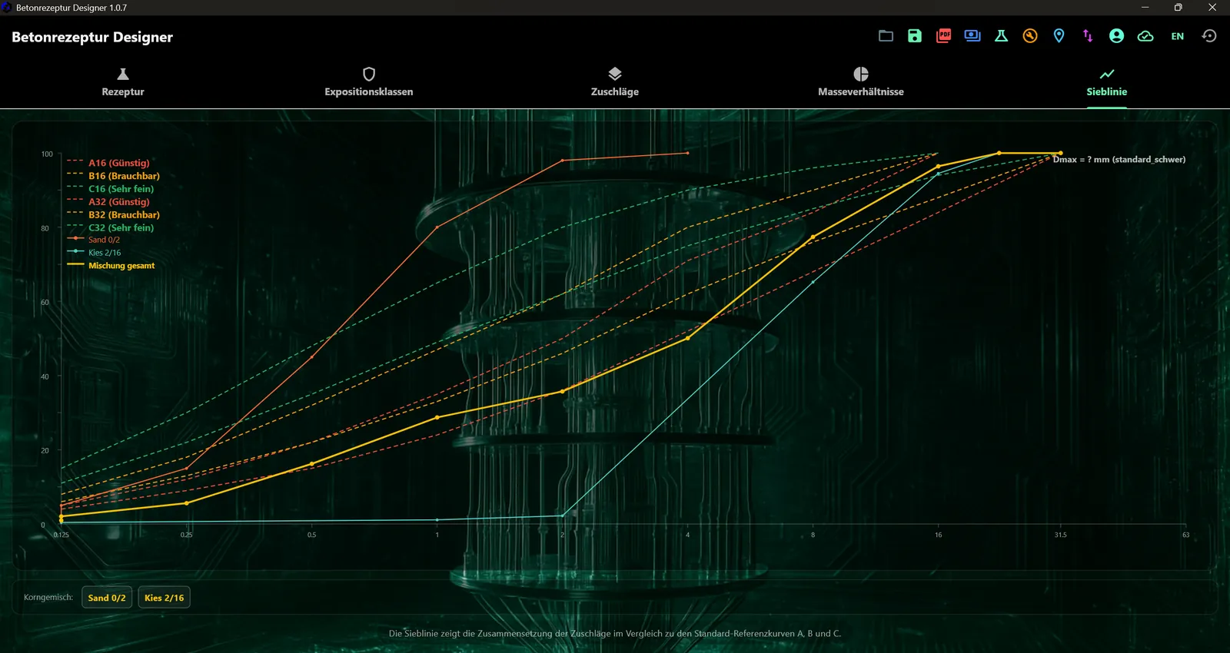Switch to the Rezeptur tab
Viewport: 1230px width, 653px height.
(x=123, y=82)
